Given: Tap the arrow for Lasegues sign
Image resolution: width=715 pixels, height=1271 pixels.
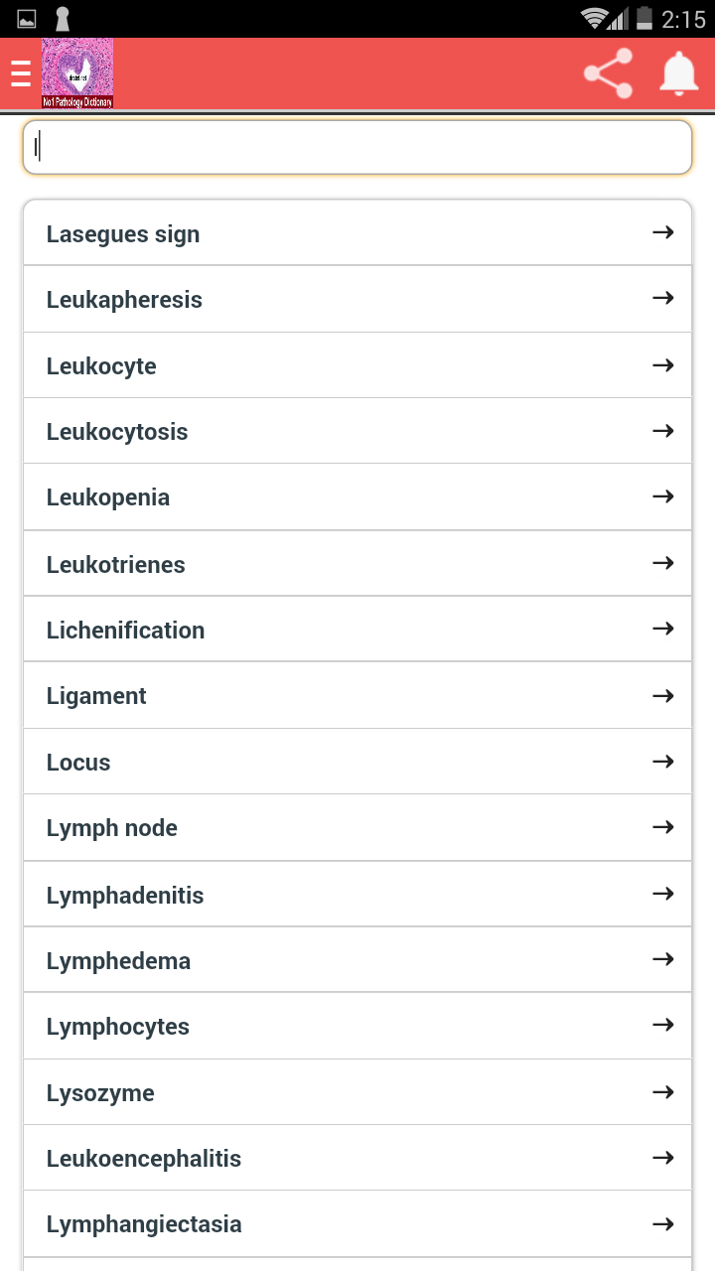Looking at the screenshot, I should click(x=661, y=232).
